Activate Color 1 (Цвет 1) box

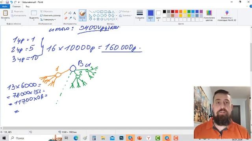(x=150, y=15)
